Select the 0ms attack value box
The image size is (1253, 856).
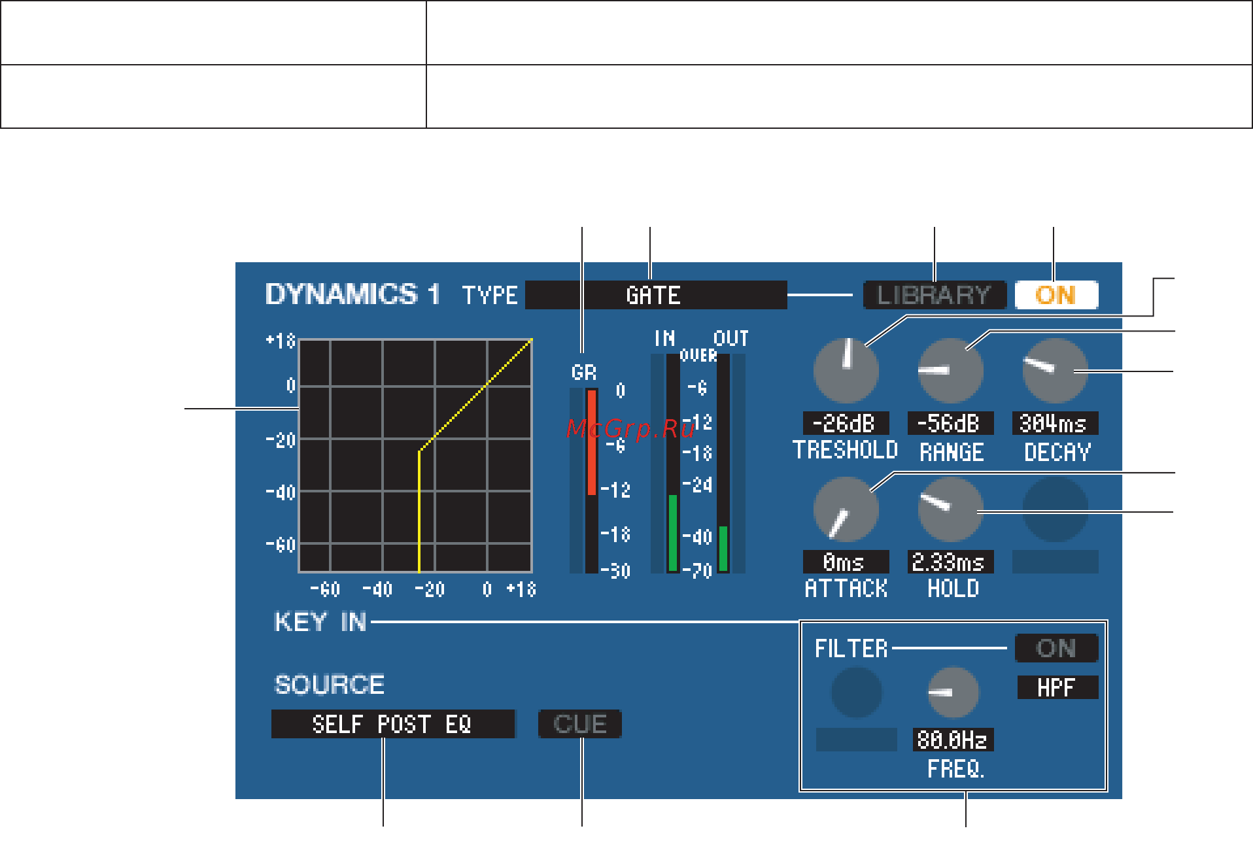pyautogui.click(x=846, y=562)
